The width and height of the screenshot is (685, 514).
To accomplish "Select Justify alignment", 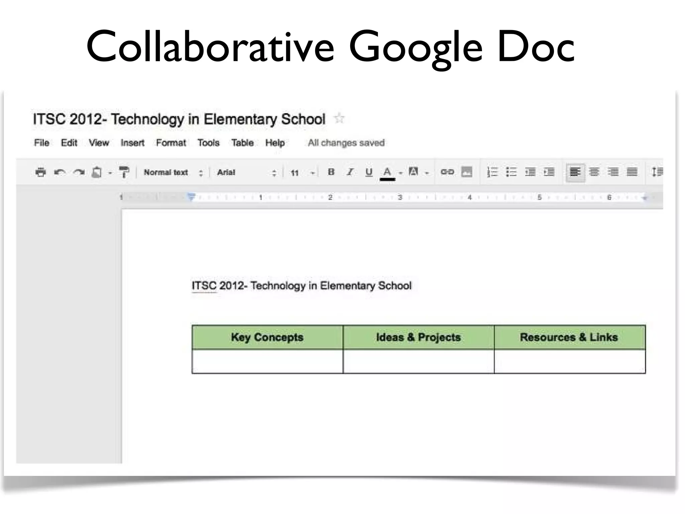I will 632,172.
